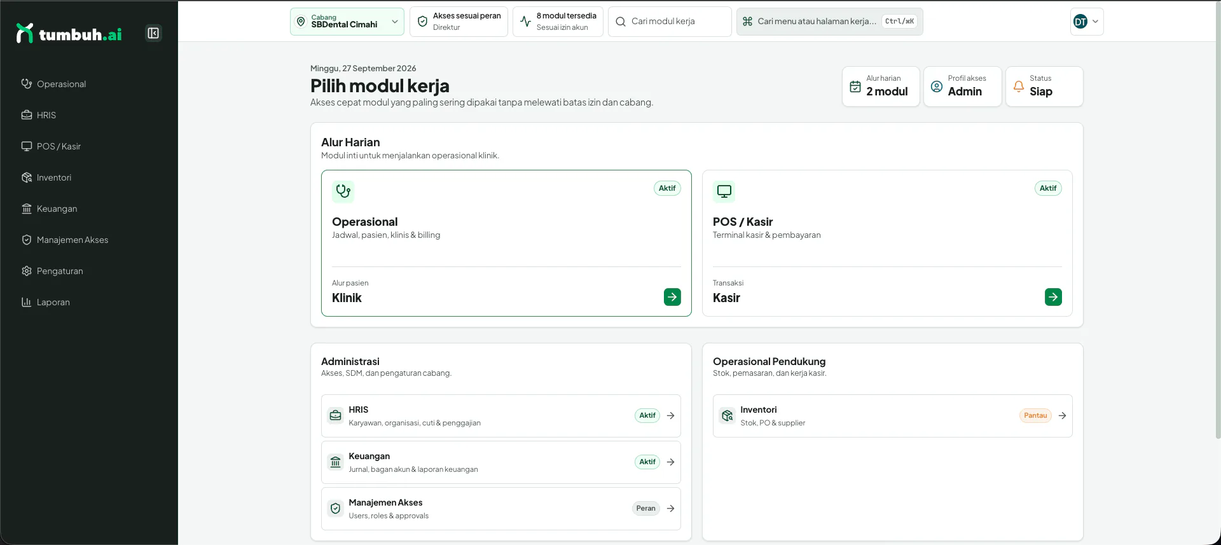Viewport: 1221px width, 545px height.
Task: Collapse the sidebar with the panel icon
Action: pos(153,33)
